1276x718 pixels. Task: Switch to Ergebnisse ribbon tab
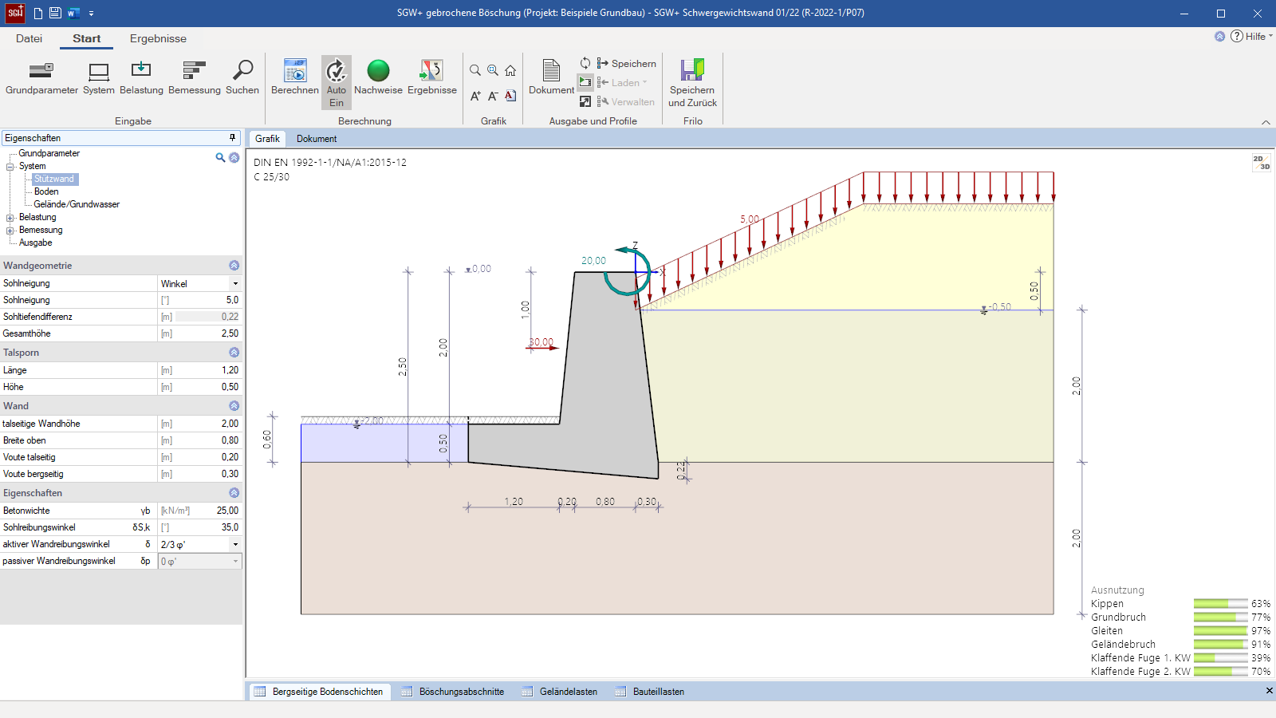pyautogui.click(x=158, y=38)
